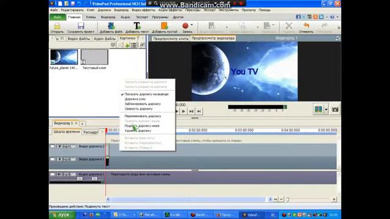Open the Bandicam taskbar button

pyautogui.click(x=200, y=215)
